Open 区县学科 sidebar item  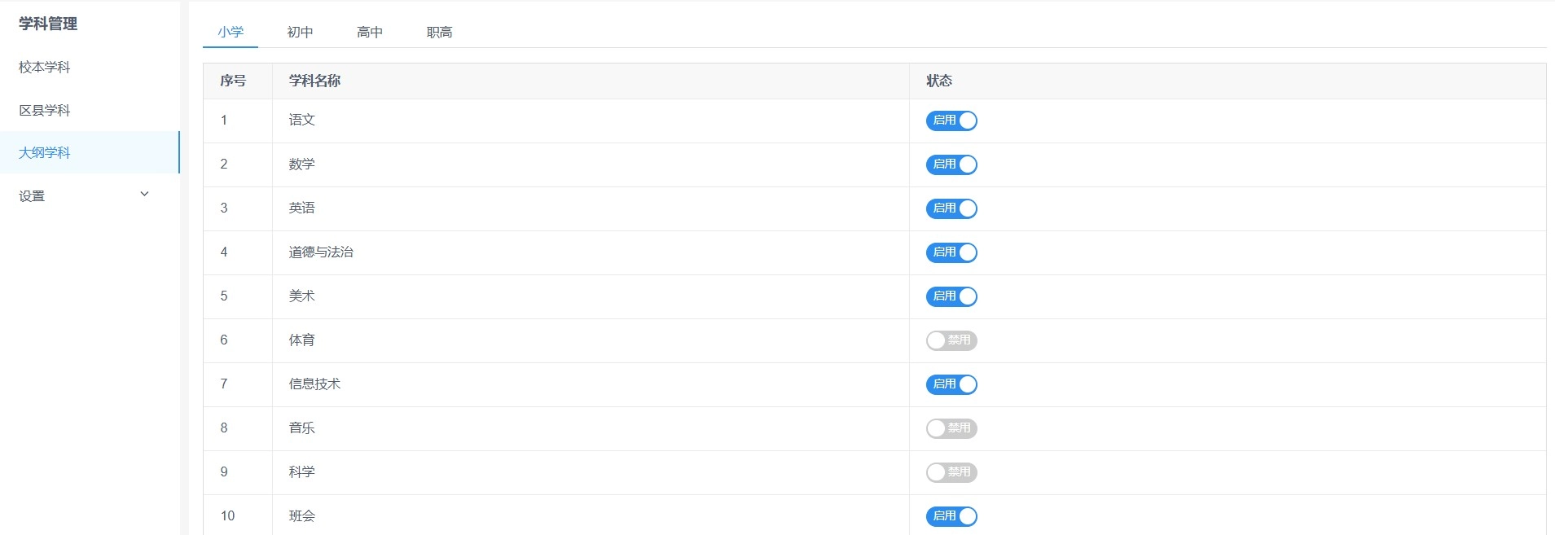[x=45, y=111]
